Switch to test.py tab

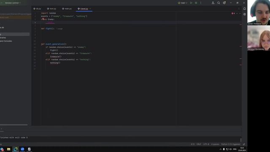[51, 8]
